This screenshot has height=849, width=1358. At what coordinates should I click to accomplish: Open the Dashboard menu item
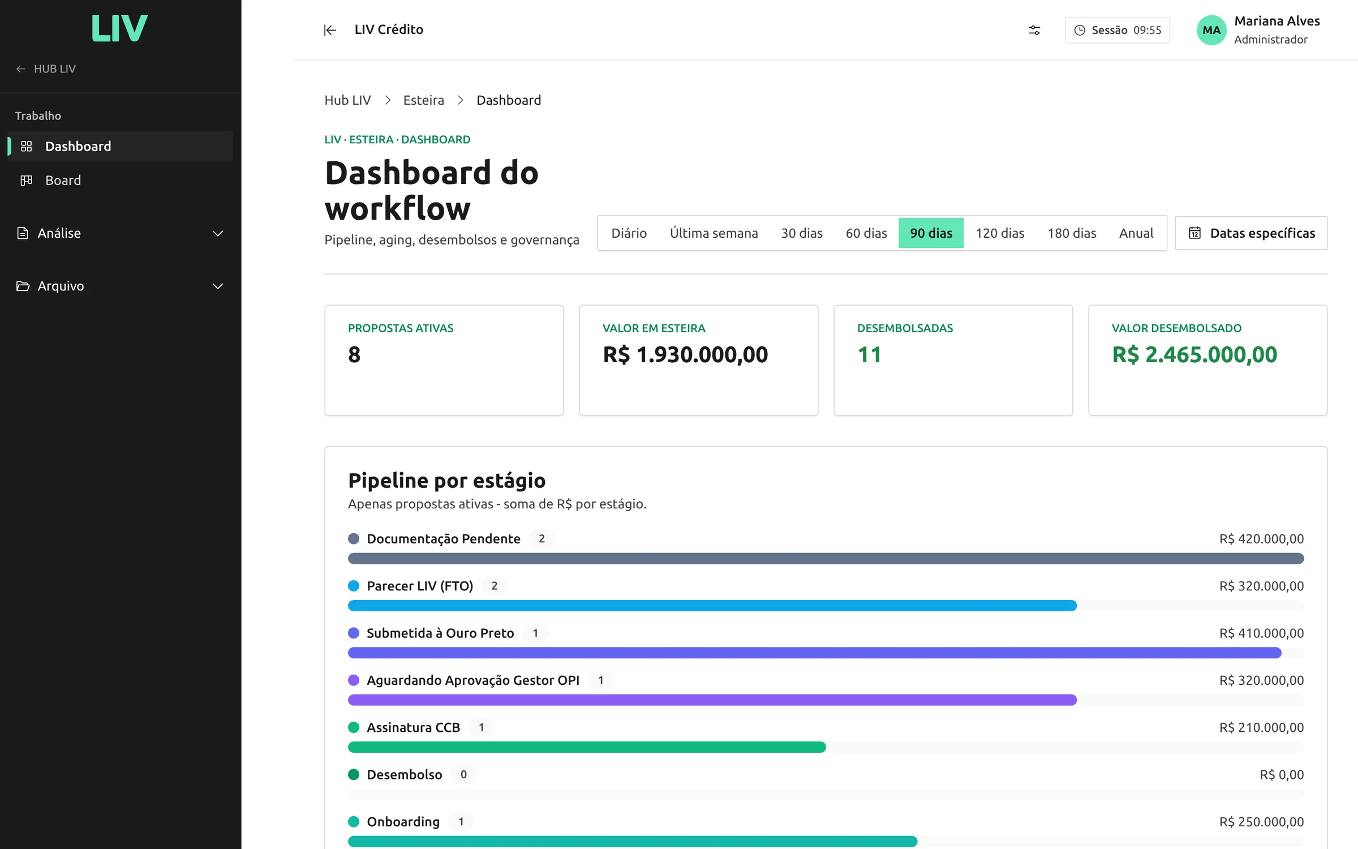(x=121, y=147)
